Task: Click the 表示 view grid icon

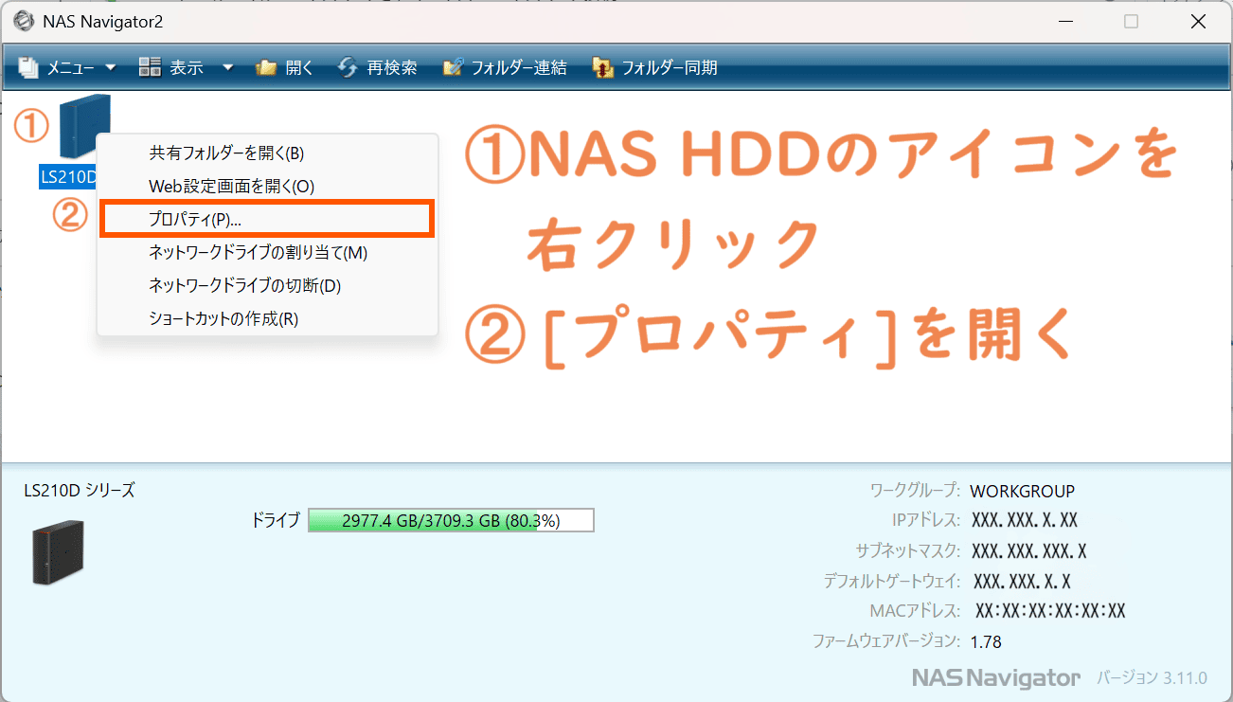Action: pos(150,67)
